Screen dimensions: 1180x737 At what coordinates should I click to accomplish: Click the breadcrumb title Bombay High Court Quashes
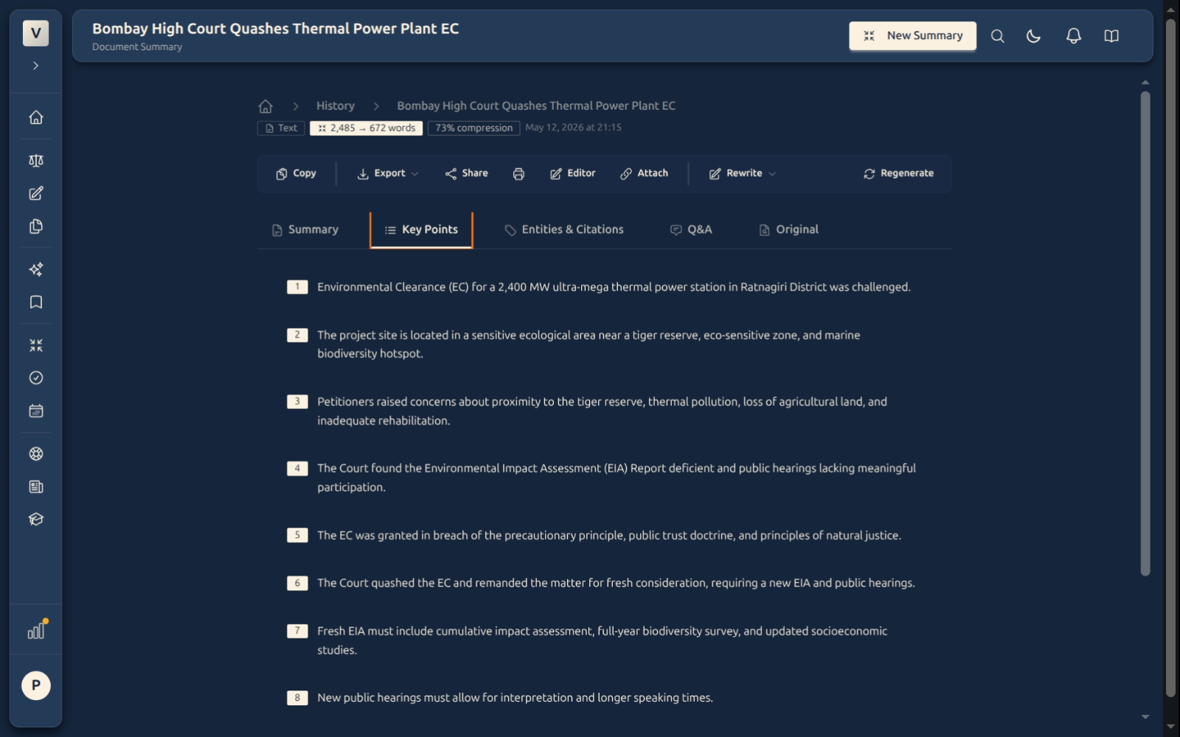click(x=536, y=106)
